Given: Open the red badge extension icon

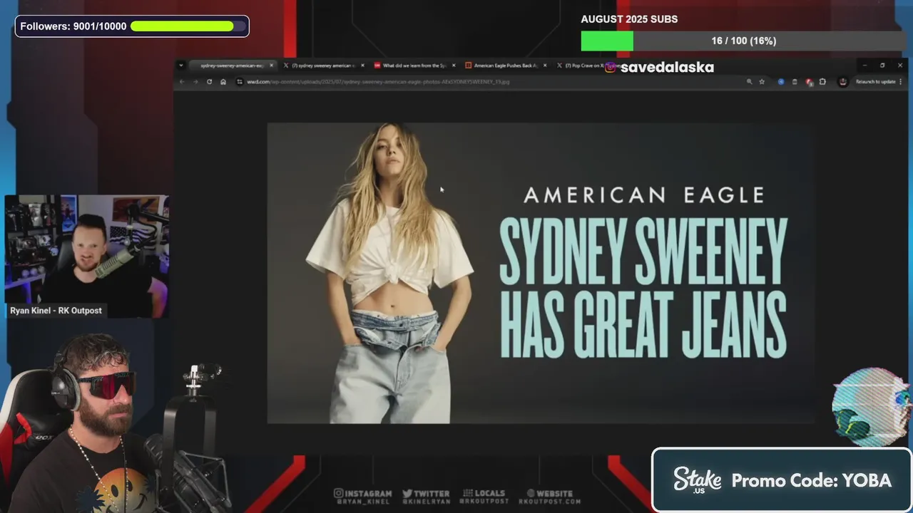Looking at the screenshot, I should [809, 82].
